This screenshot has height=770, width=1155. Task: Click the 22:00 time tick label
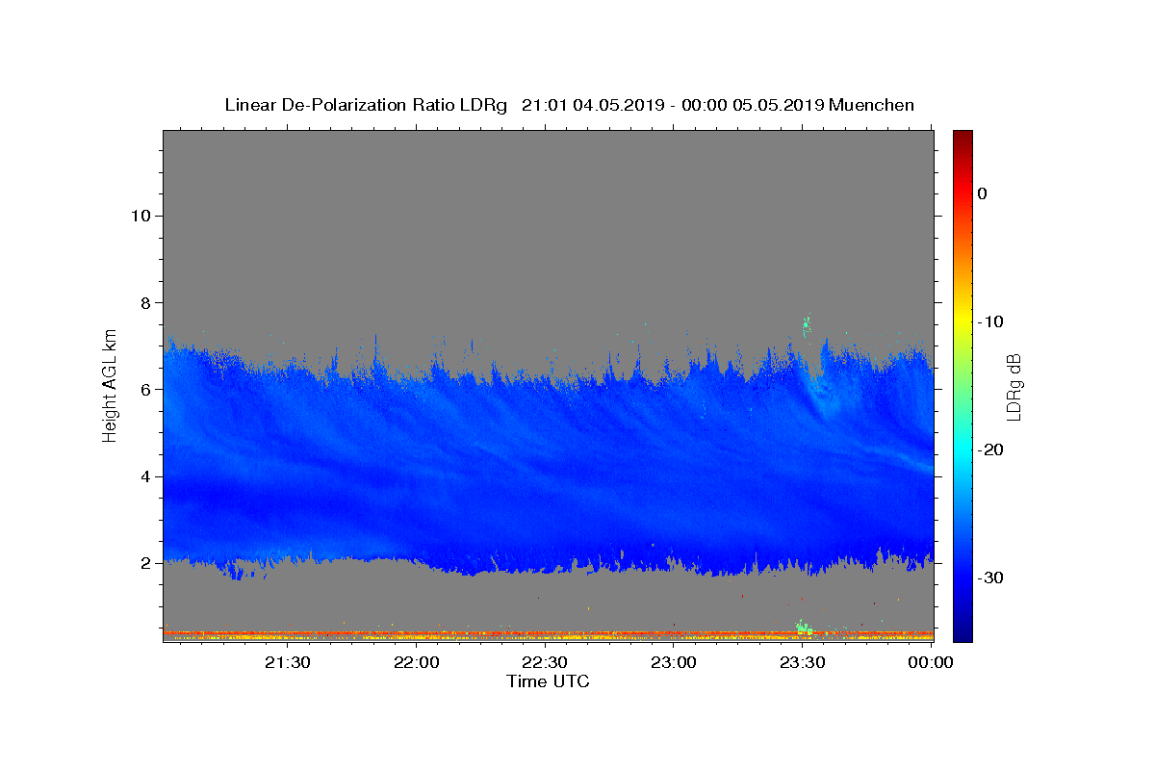click(416, 662)
